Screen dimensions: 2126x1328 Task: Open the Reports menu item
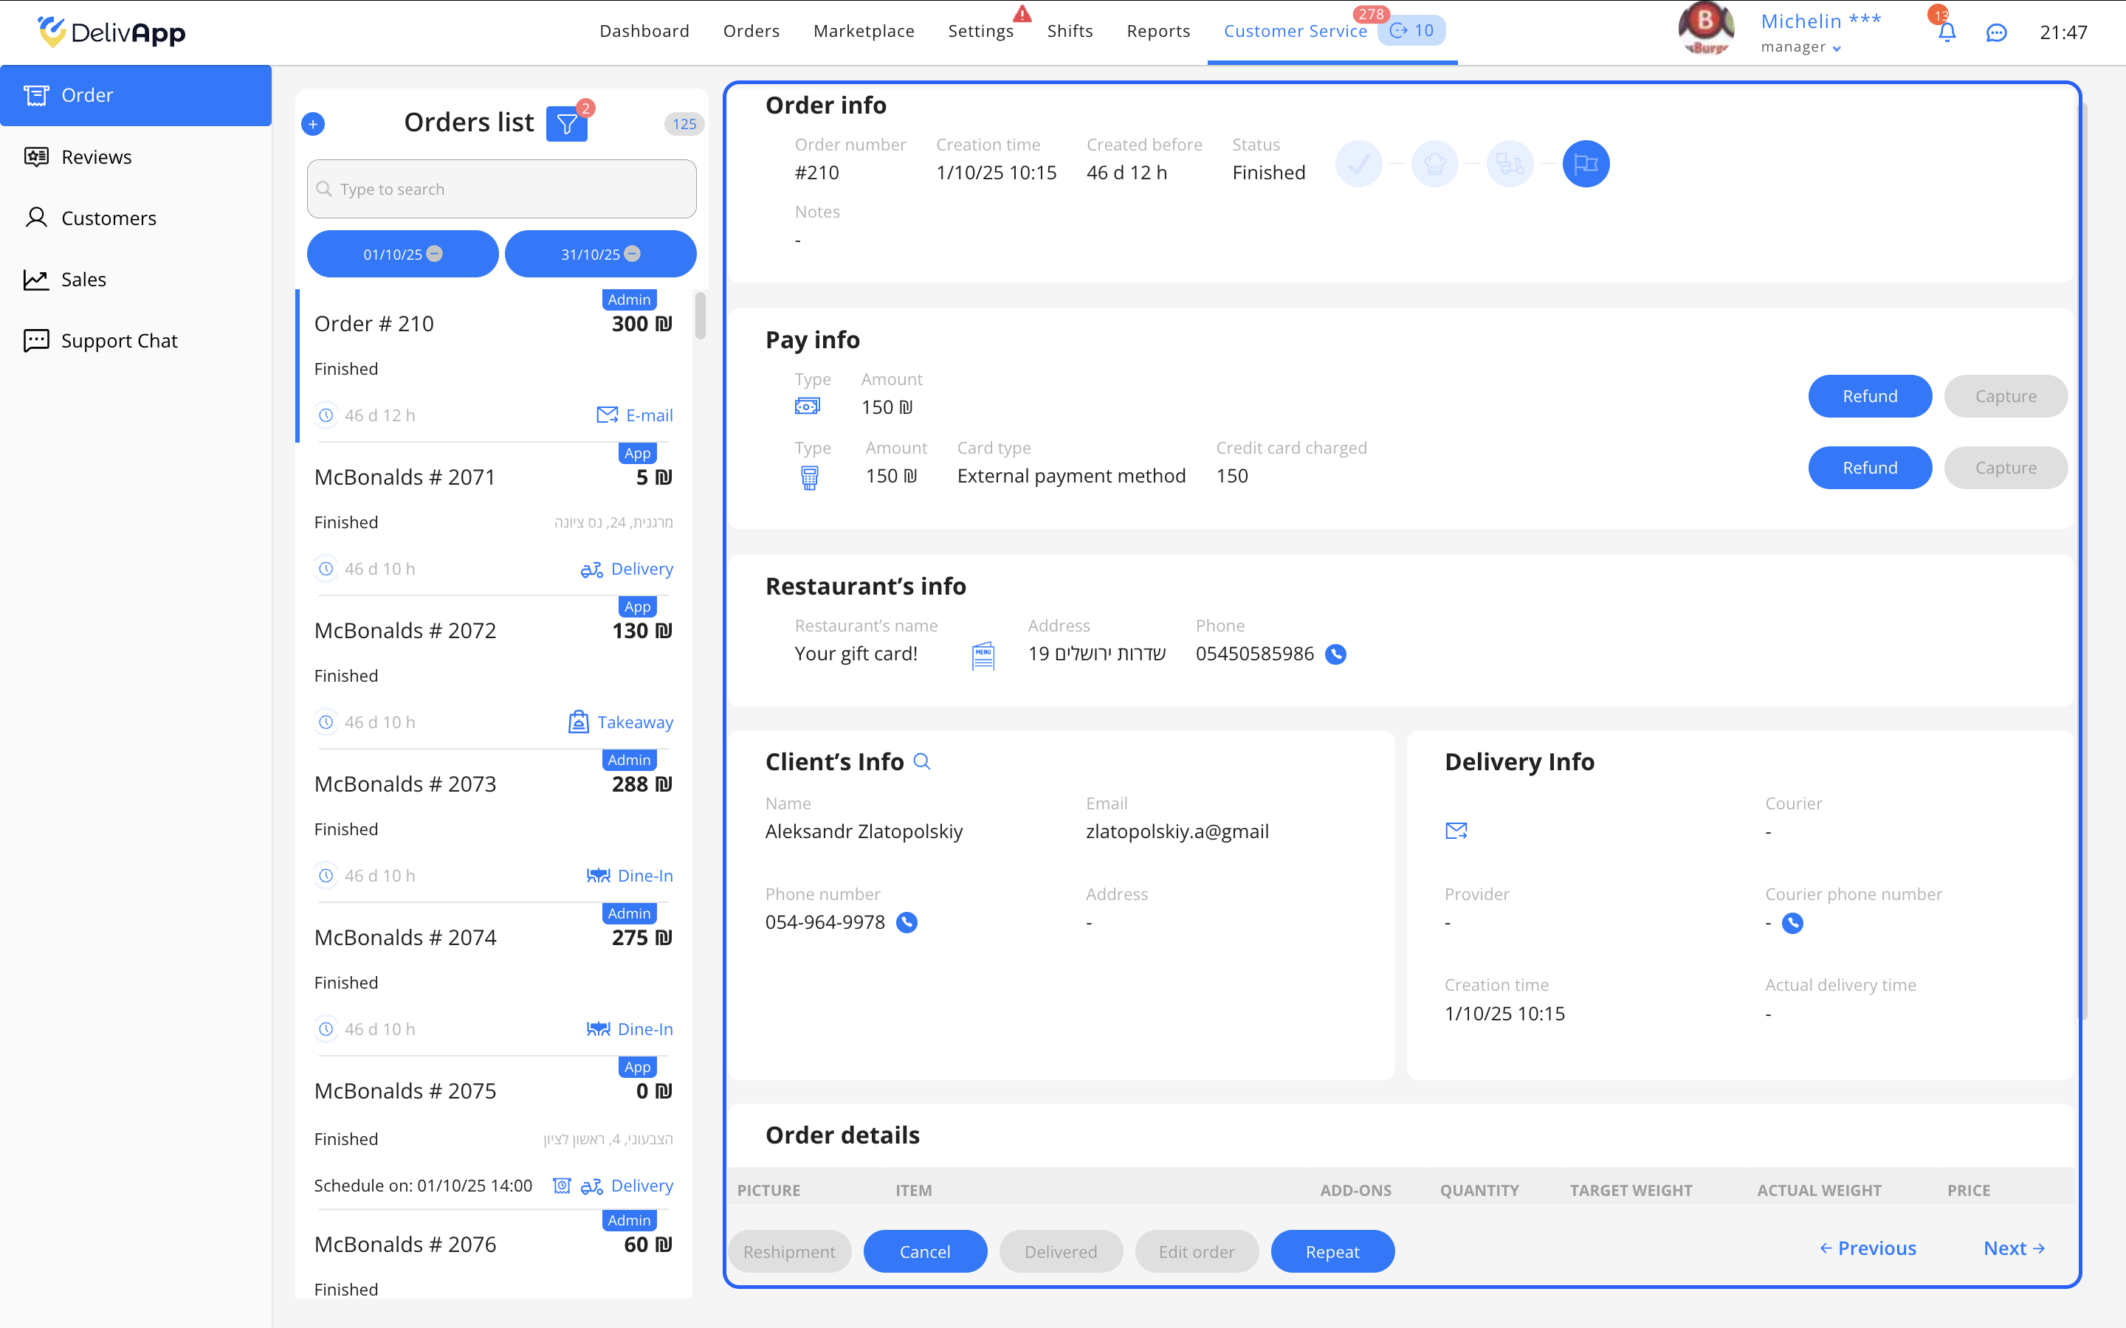(x=1158, y=31)
